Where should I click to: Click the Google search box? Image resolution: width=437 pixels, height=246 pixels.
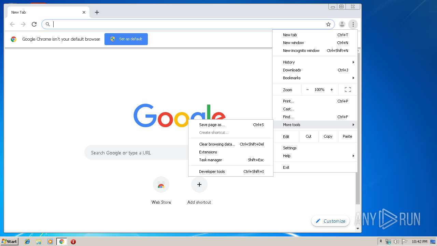137,153
